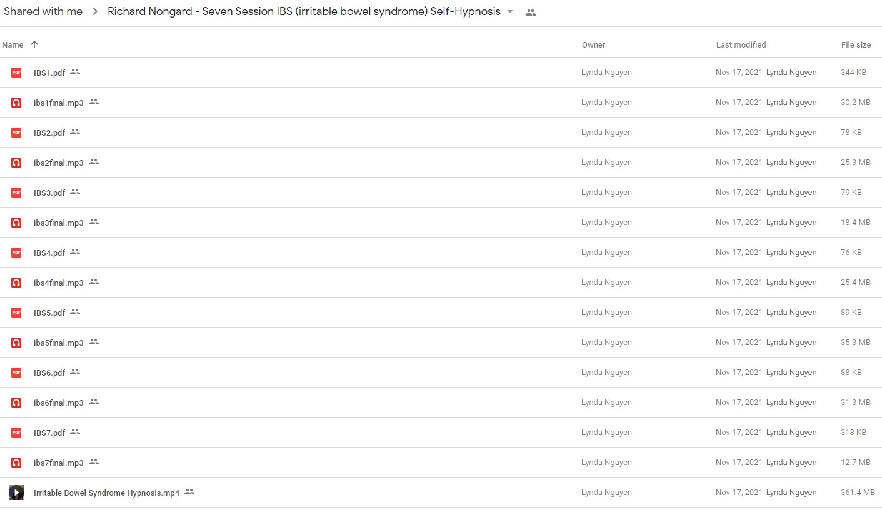Click the Owner column header
Screen dimensions: 882x512
(x=593, y=44)
